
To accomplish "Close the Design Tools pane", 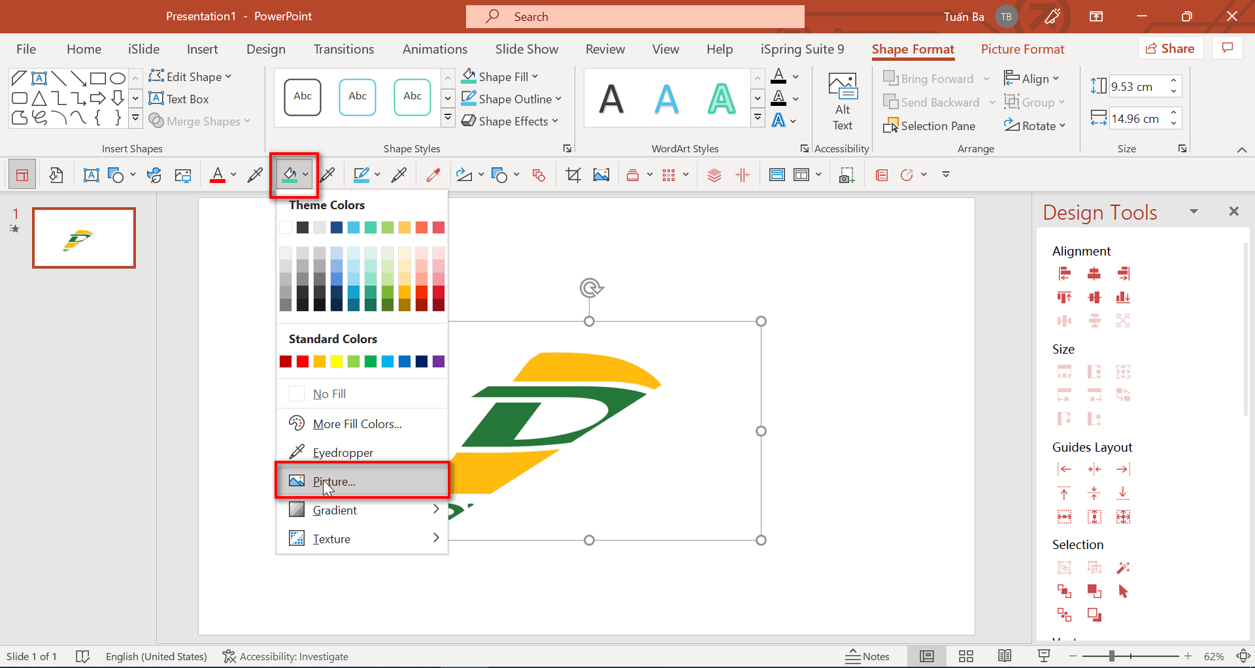I will click(x=1234, y=211).
